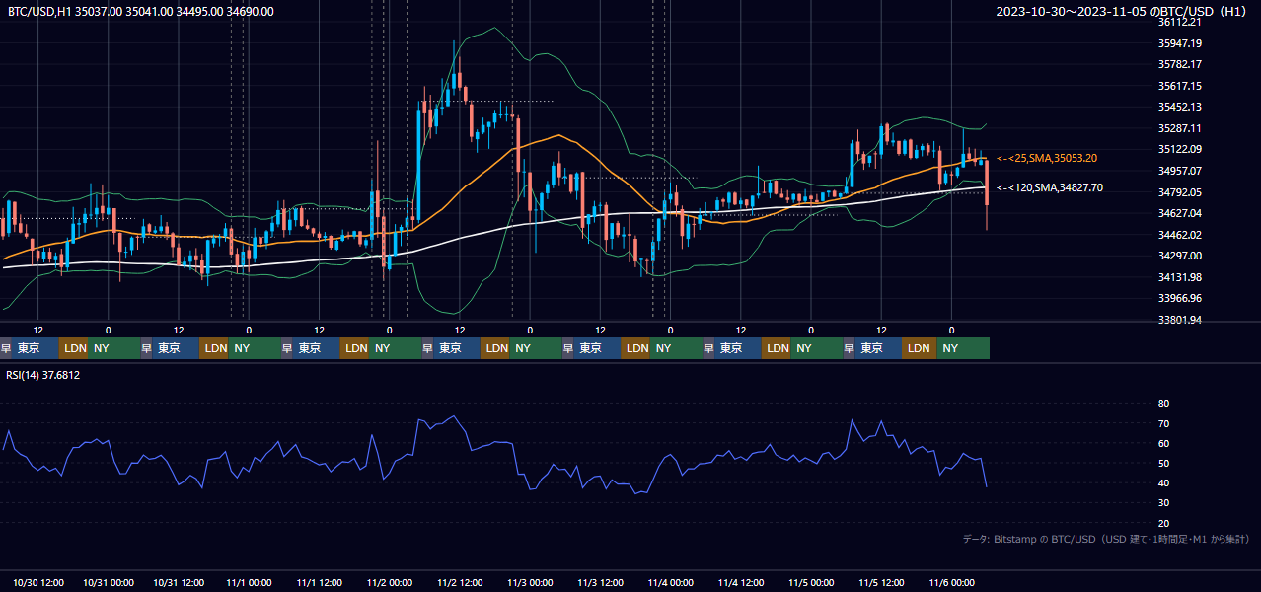The height and width of the screenshot is (592, 1261).
Task: Click price axis label 35287.11
Action: click(1180, 128)
